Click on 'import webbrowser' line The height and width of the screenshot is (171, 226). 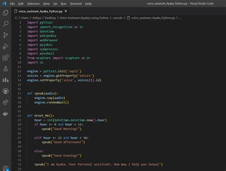click(42, 40)
